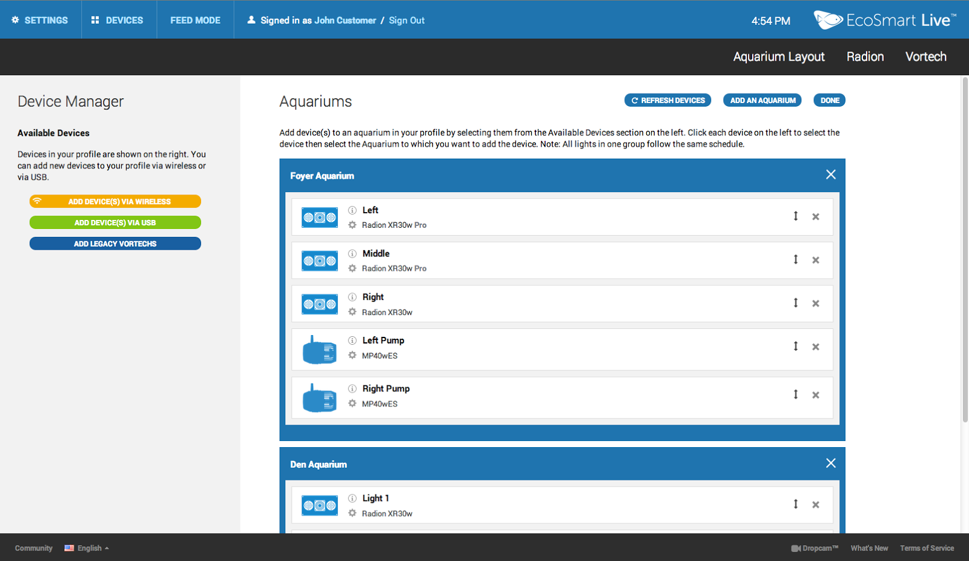969x561 pixels.
Task: Open info icon for Middle light
Action: point(352,254)
